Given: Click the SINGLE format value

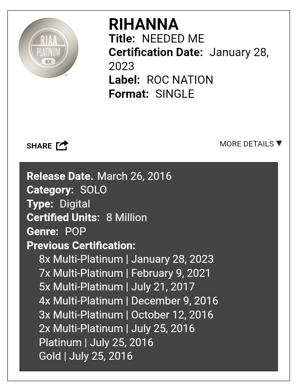Looking at the screenshot, I should click(x=174, y=94).
